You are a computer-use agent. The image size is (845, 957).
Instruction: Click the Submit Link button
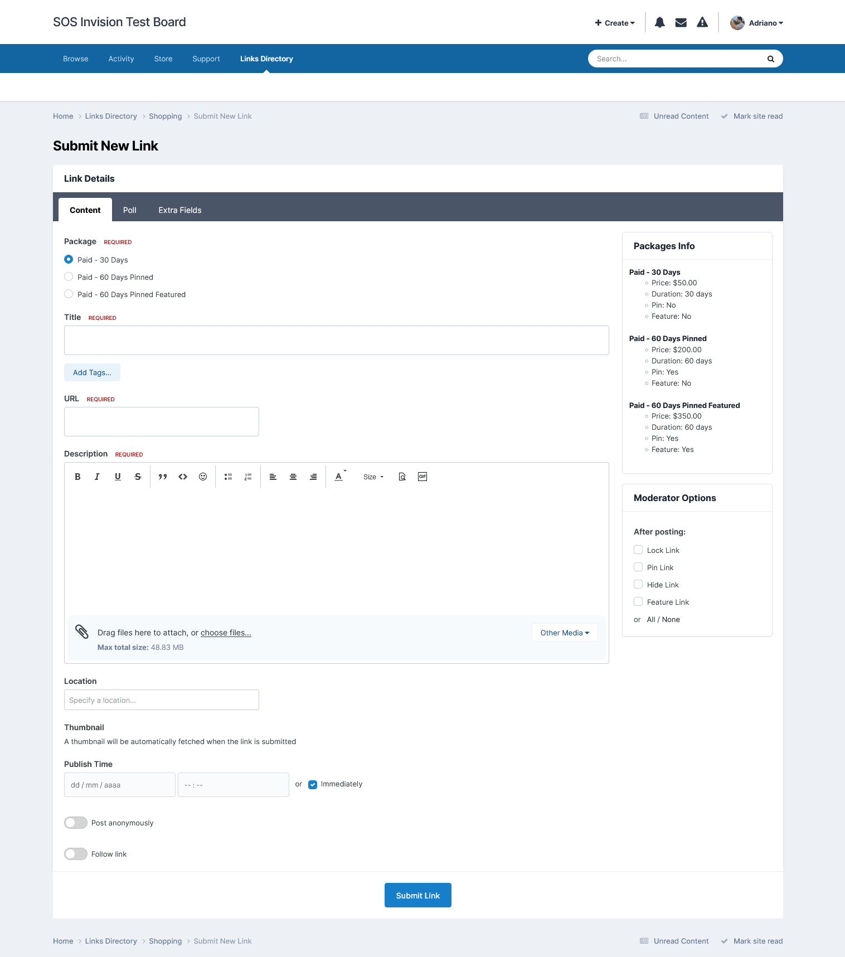[418, 895]
